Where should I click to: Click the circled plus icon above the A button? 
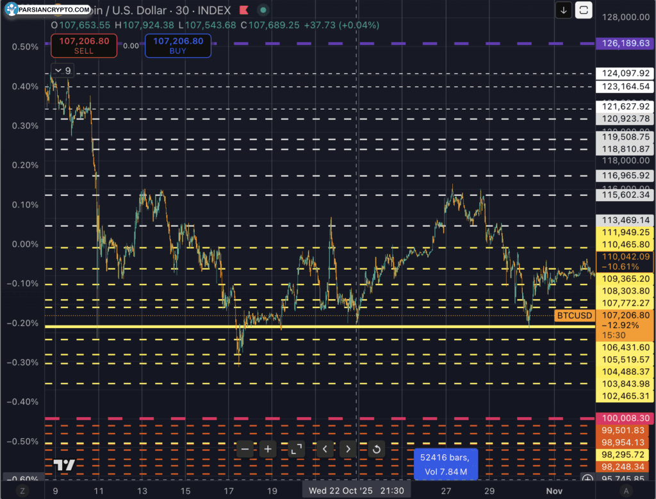588,478
